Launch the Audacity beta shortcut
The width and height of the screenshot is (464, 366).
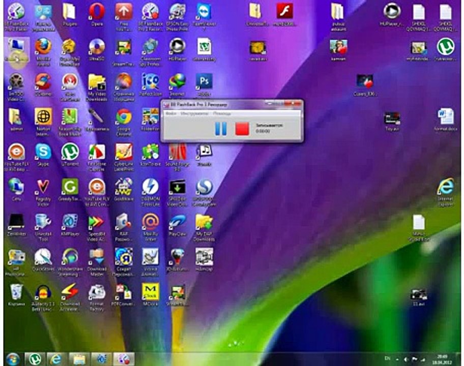click(x=43, y=297)
